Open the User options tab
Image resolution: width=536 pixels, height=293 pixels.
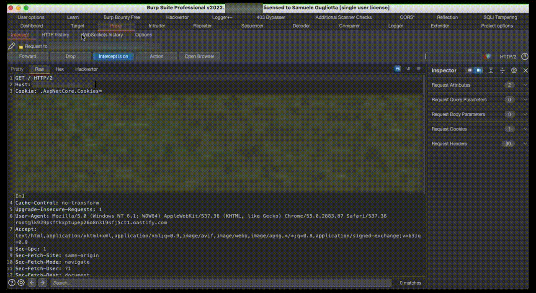pyautogui.click(x=31, y=18)
